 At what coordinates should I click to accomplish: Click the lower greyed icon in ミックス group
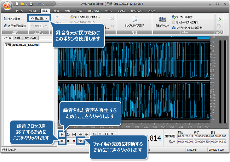tap(219, 26)
